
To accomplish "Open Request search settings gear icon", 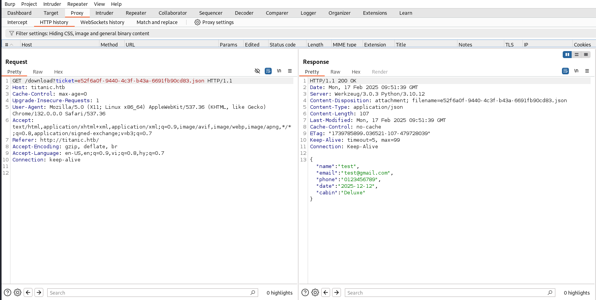I will coord(17,293).
